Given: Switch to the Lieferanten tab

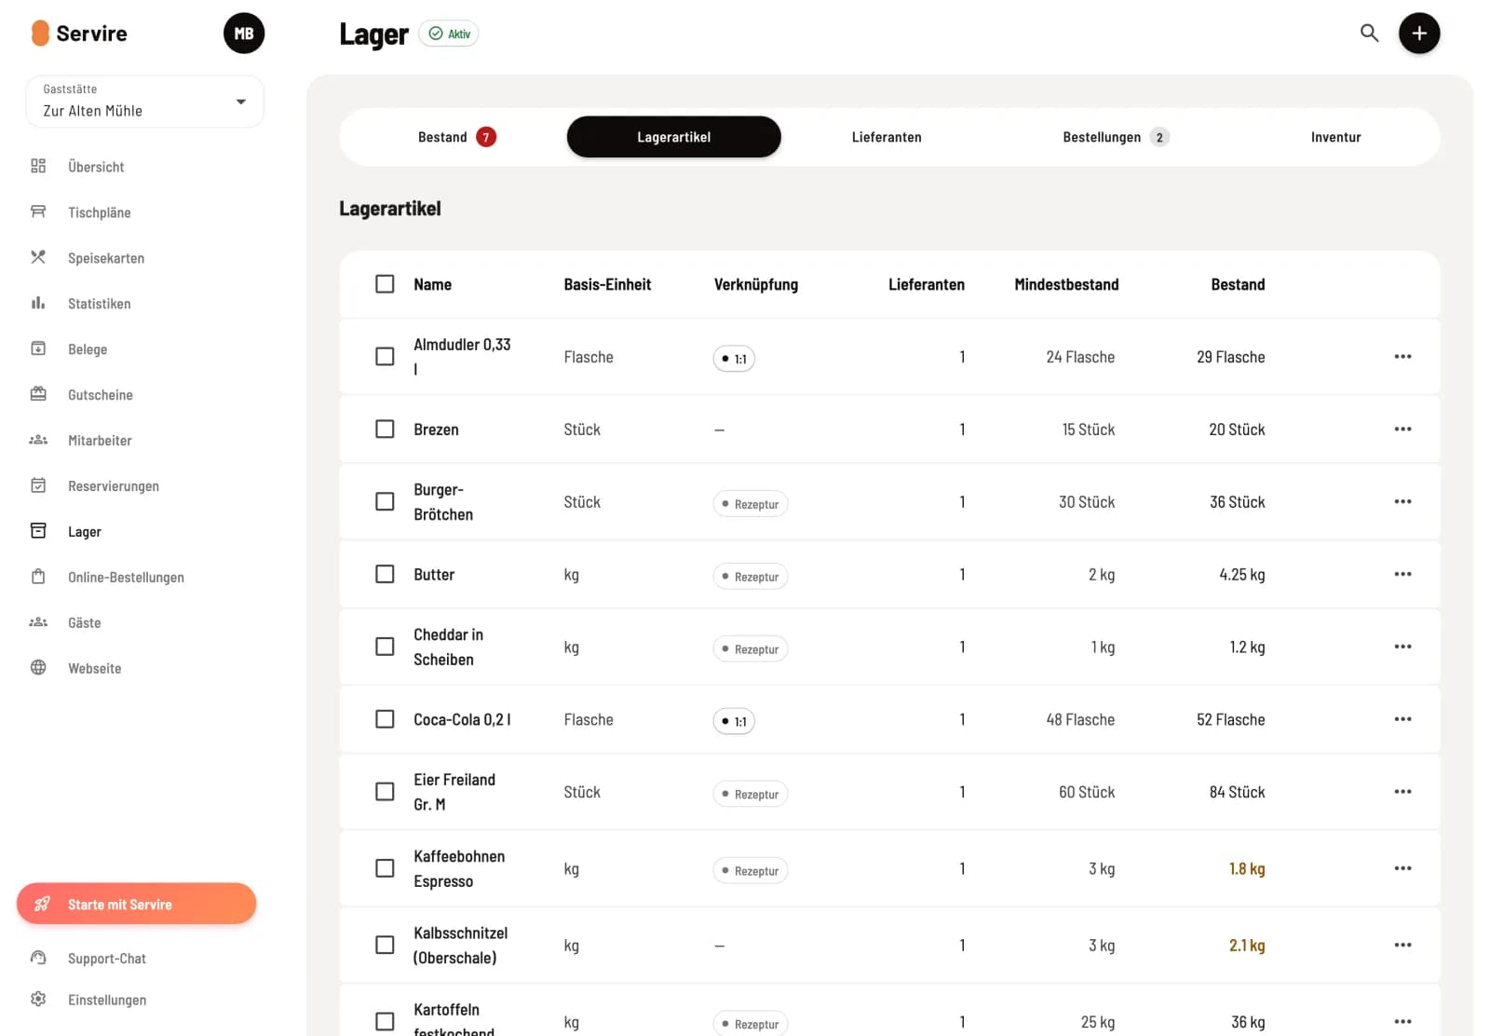Looking at the screenshot, I should [x=887, y=137].
